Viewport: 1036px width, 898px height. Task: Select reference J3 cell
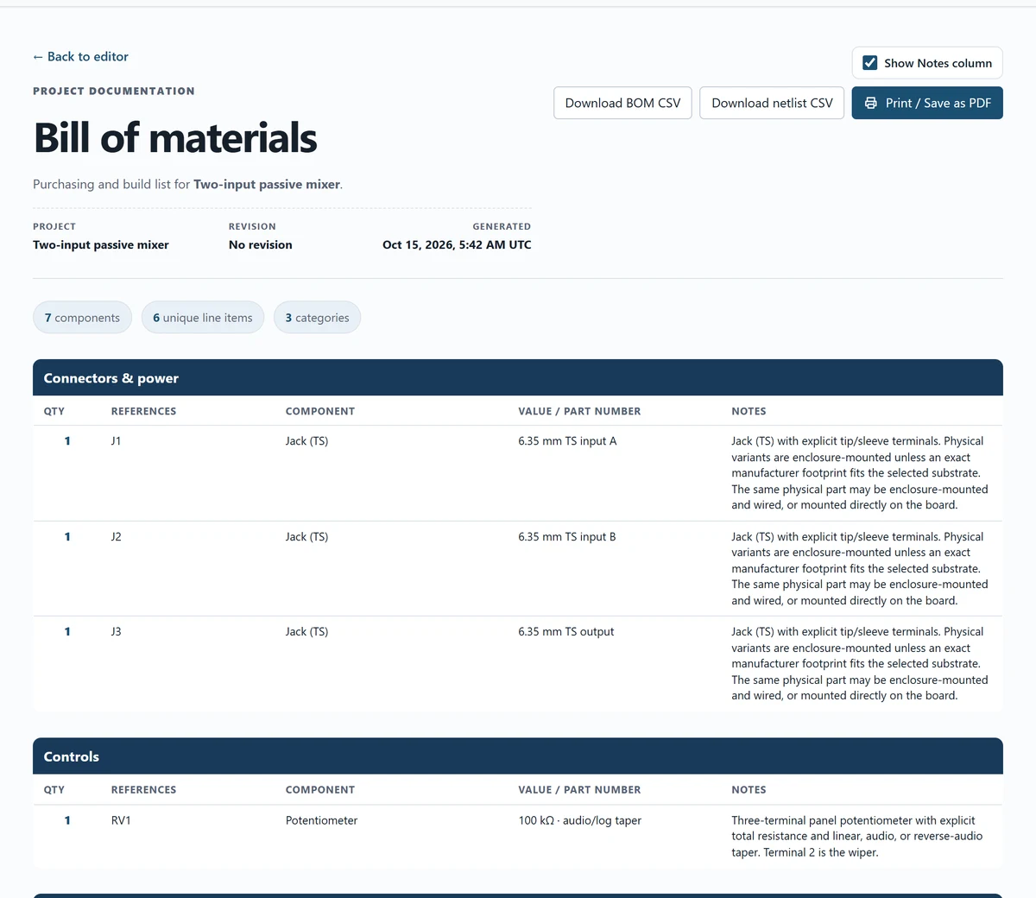click(x=116, y=632)
